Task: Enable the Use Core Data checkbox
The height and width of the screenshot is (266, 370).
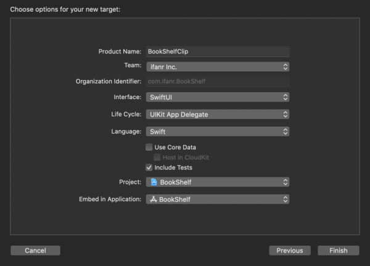Action: click(149, 147)
